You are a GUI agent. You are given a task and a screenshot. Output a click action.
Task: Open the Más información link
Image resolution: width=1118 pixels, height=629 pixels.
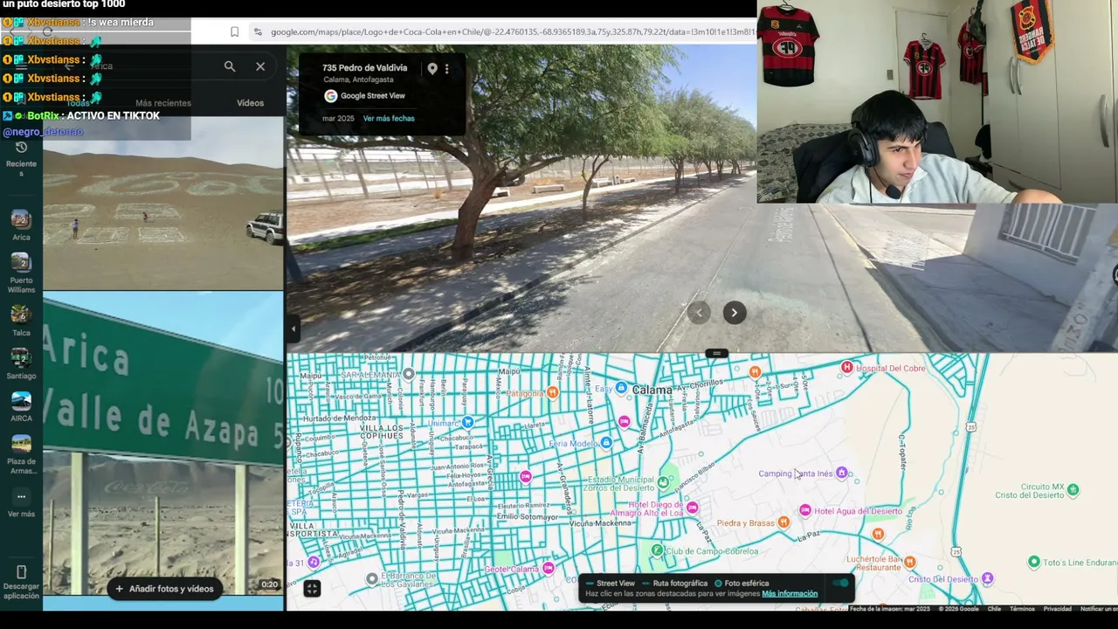click(790, 594)
